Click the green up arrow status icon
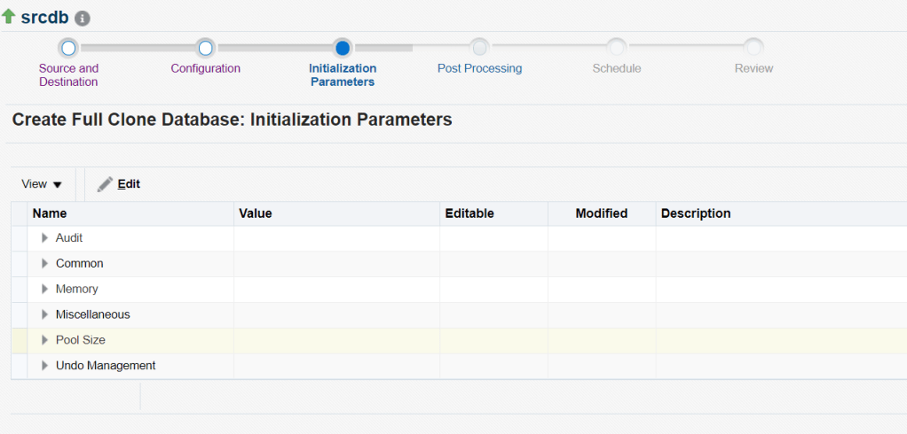Screen dimensions: 907x434 coord(9,17)
